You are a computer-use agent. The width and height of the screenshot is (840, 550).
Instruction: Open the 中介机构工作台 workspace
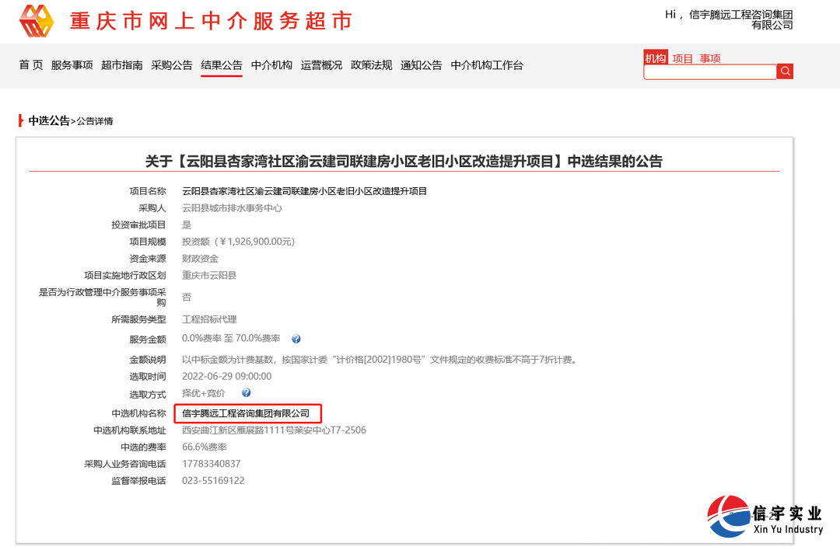pyautogui.click(x=486, y=65)
